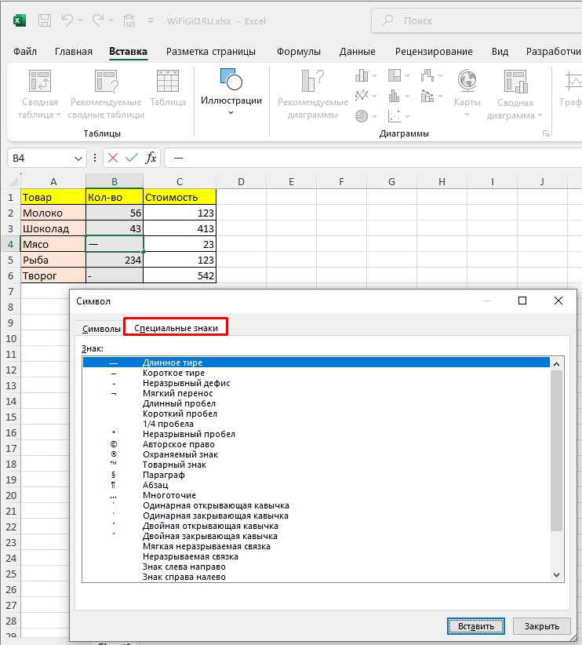Open the Файл tab

[25, 52]
